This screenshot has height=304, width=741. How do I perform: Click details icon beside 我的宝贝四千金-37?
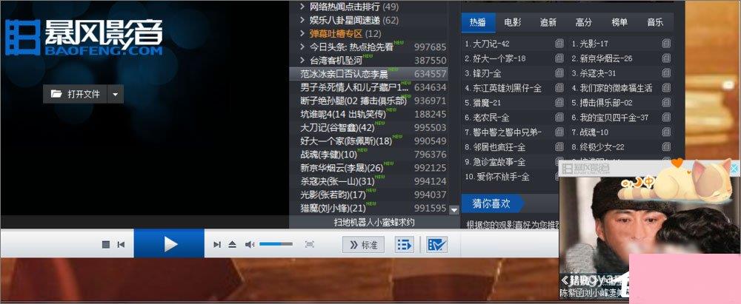point(666,117)
